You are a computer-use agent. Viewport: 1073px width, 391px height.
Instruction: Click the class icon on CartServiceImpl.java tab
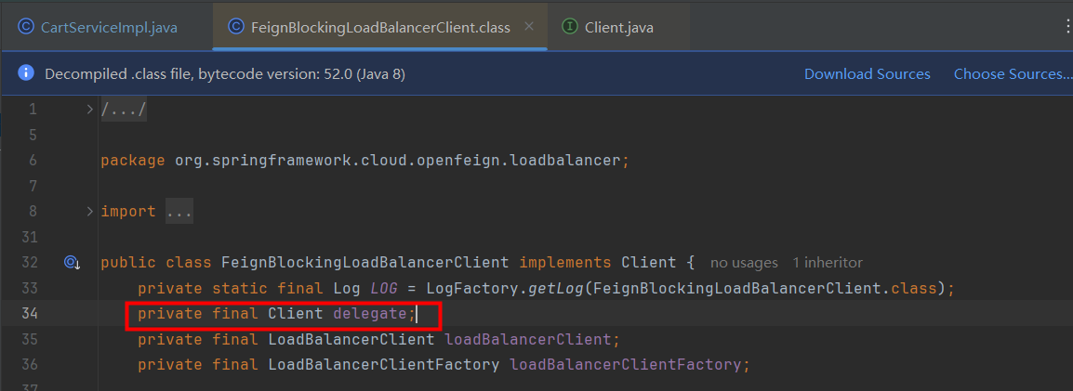click(x=25, y=27)
